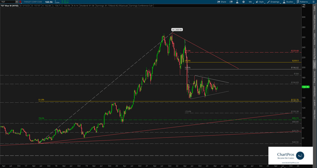Open the Style dropdown

260,2
